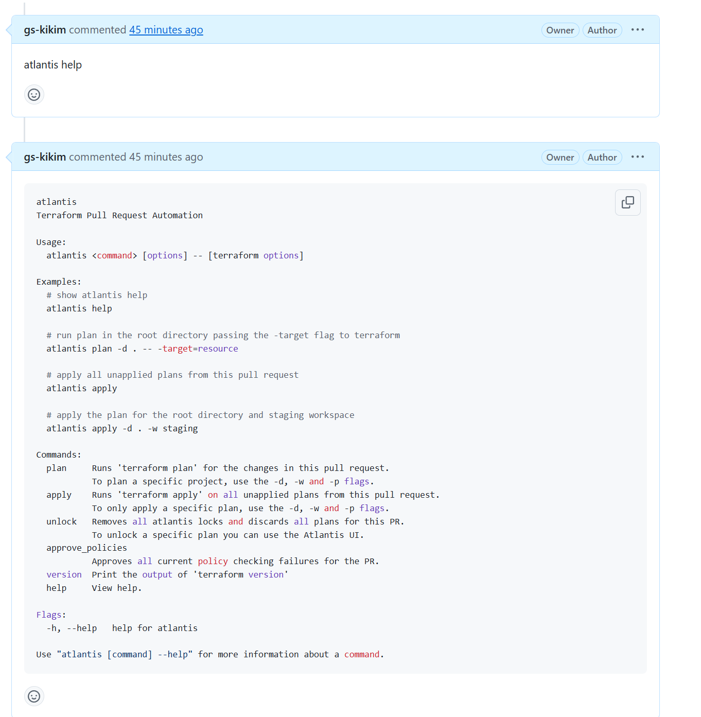Click the 'Flags:' heading
Viewport: 701px width, 717px height.
51,615
